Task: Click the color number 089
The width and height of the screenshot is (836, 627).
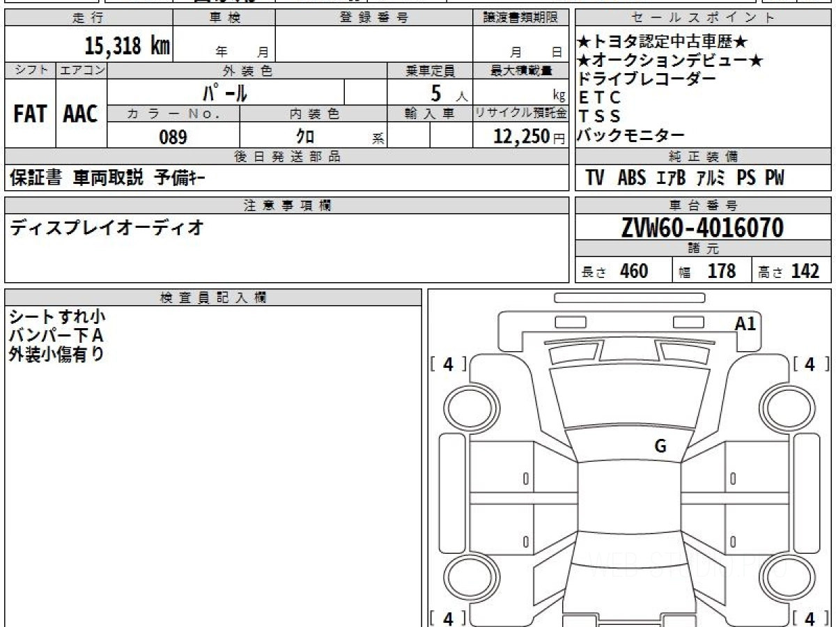Action: pyautogui.click(x=173, y=137)
